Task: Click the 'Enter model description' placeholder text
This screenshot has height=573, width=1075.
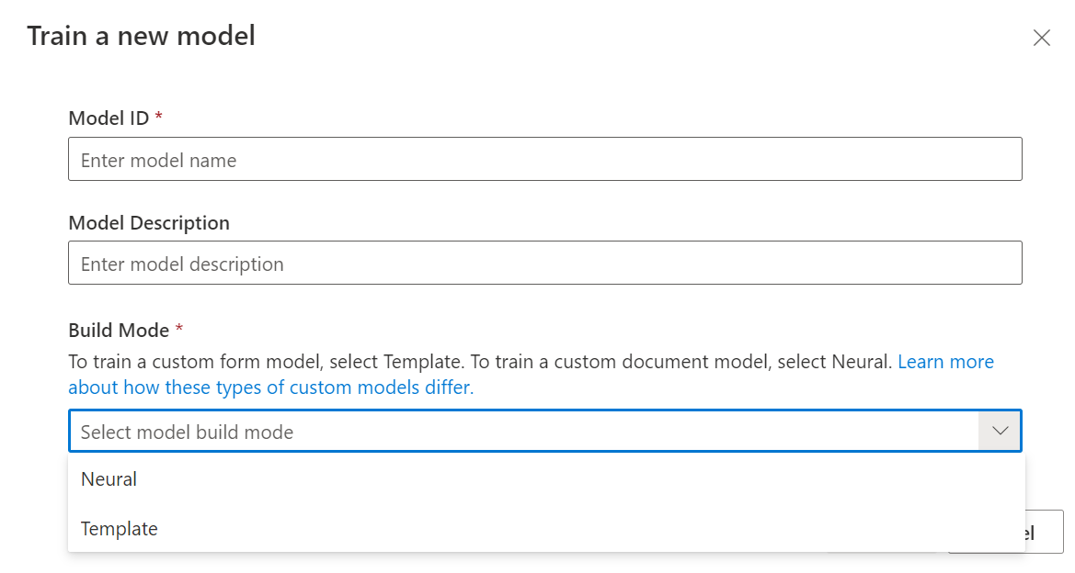Action: pos(182,264)
